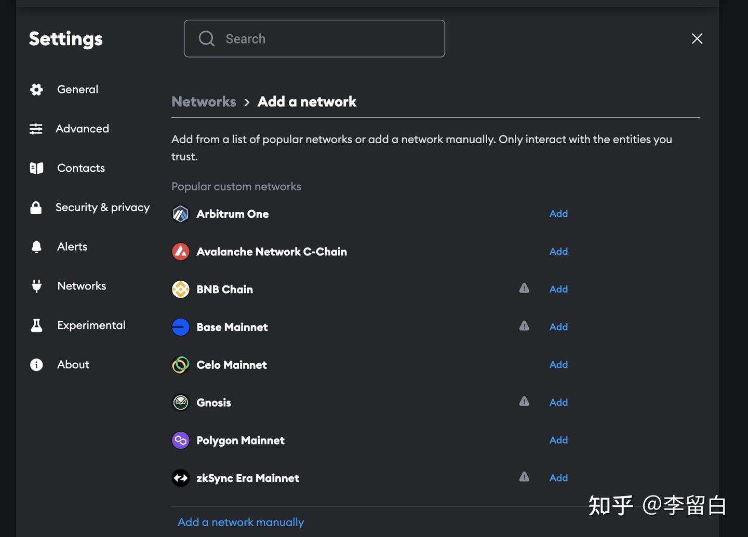Click the BNB Chain logo icon
This screenshot has width=748, height=537.
point(181,290)
